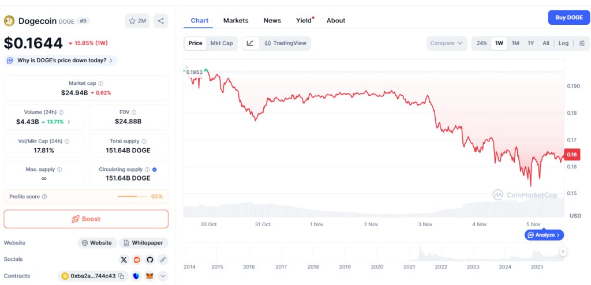
Task: Click the timeline range handle at right
Action: [x=563, y=252]
